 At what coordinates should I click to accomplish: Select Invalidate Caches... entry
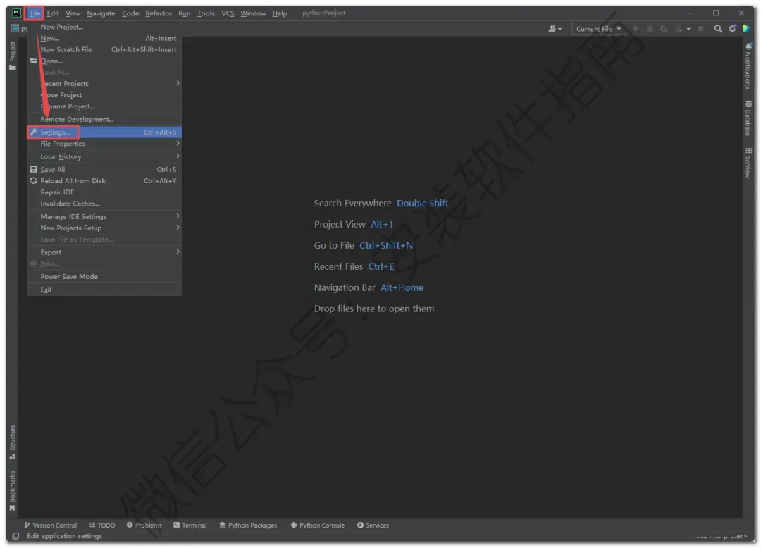[104, 204]
